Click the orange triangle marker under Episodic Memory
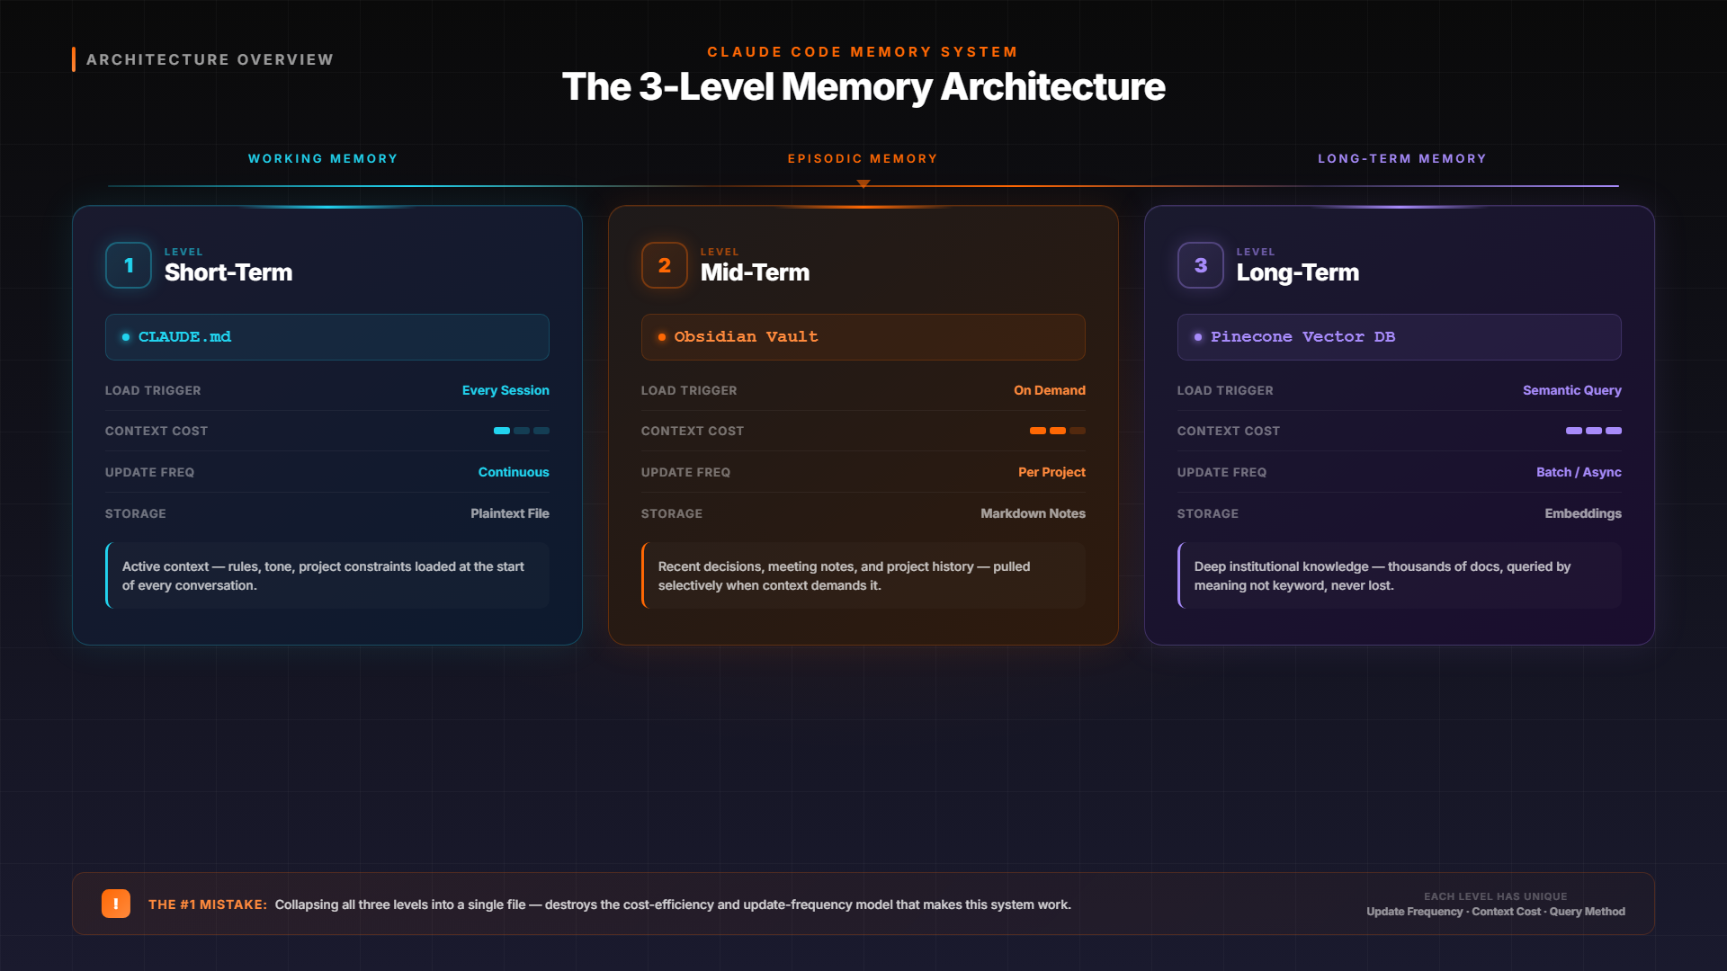This screenshot has height=971, width=1727. [x=863, y=183]
